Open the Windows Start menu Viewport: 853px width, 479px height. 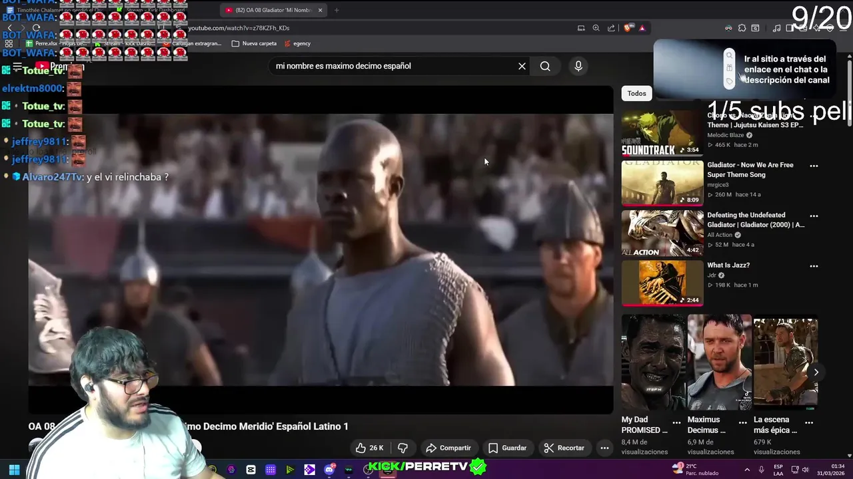coord(14,470)
